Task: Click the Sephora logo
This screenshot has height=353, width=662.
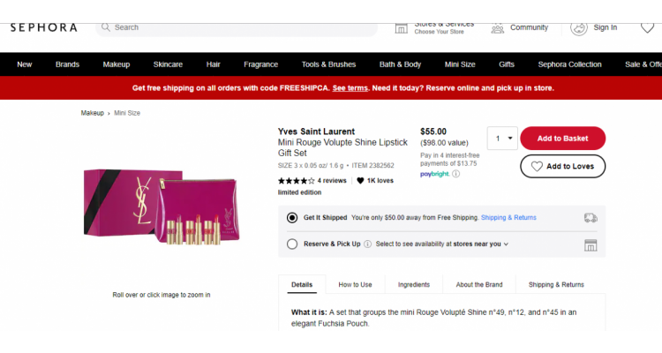Action: click(x=44, y=28)
